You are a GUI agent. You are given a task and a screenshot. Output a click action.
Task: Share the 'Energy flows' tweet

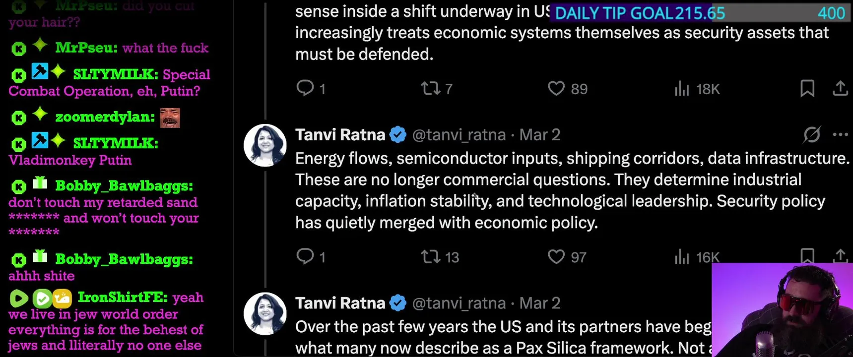(840, 256)
